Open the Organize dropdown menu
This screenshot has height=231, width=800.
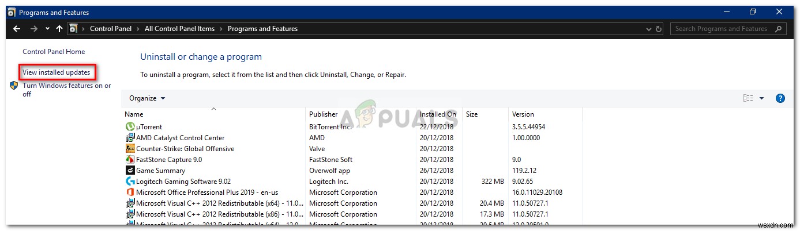pyautogui.click(x=147, y=98)
